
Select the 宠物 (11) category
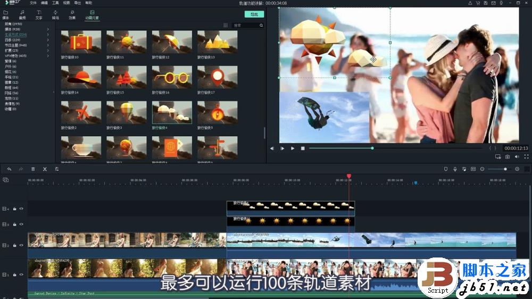[12, 98]
